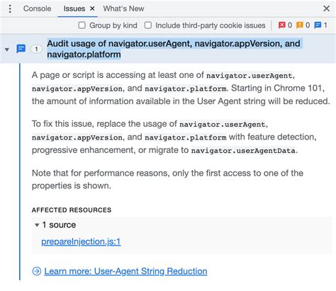
Task: Click the yellow breaking changes counter icon
Action: tap(300, 25)
